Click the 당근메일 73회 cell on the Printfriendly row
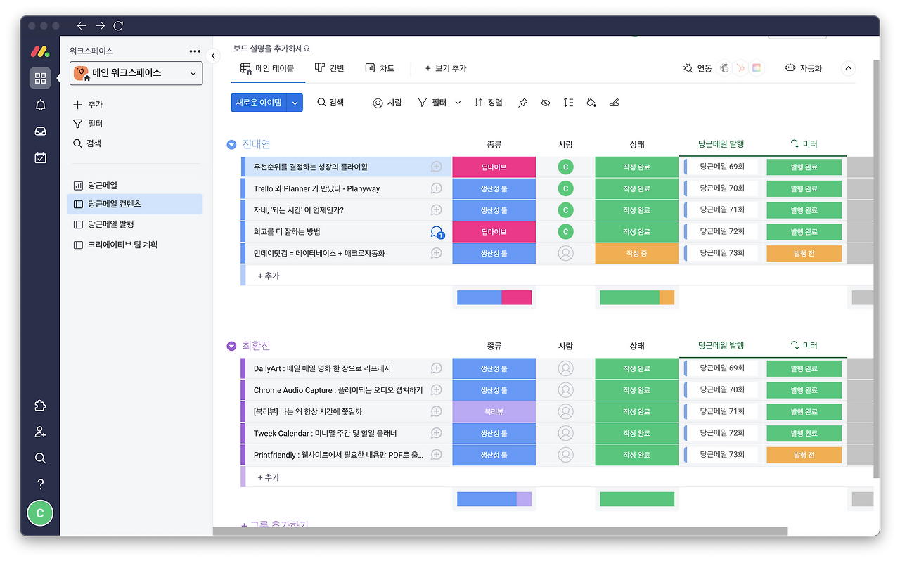 coord(722,455)
